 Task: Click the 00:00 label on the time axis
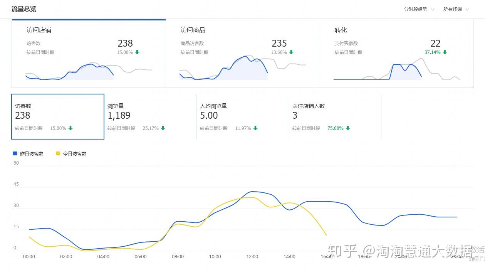point(29,257)
